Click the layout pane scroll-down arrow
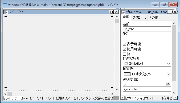Screen dimensions: 180x103 pyautogui.click(x=117, y=89)
